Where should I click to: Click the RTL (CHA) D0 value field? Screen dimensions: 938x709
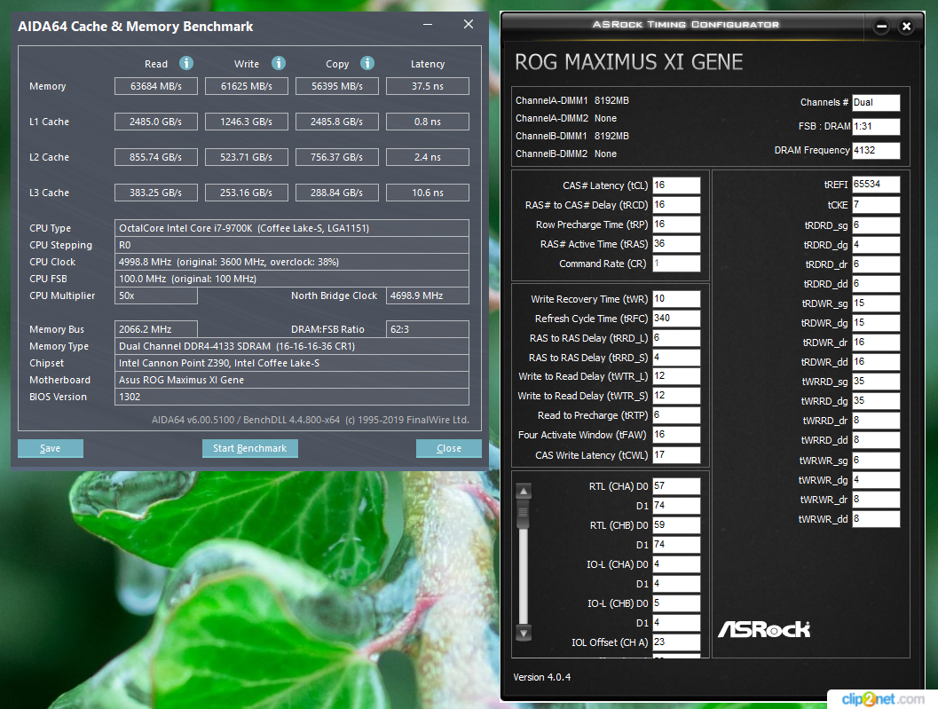(676, 486)
